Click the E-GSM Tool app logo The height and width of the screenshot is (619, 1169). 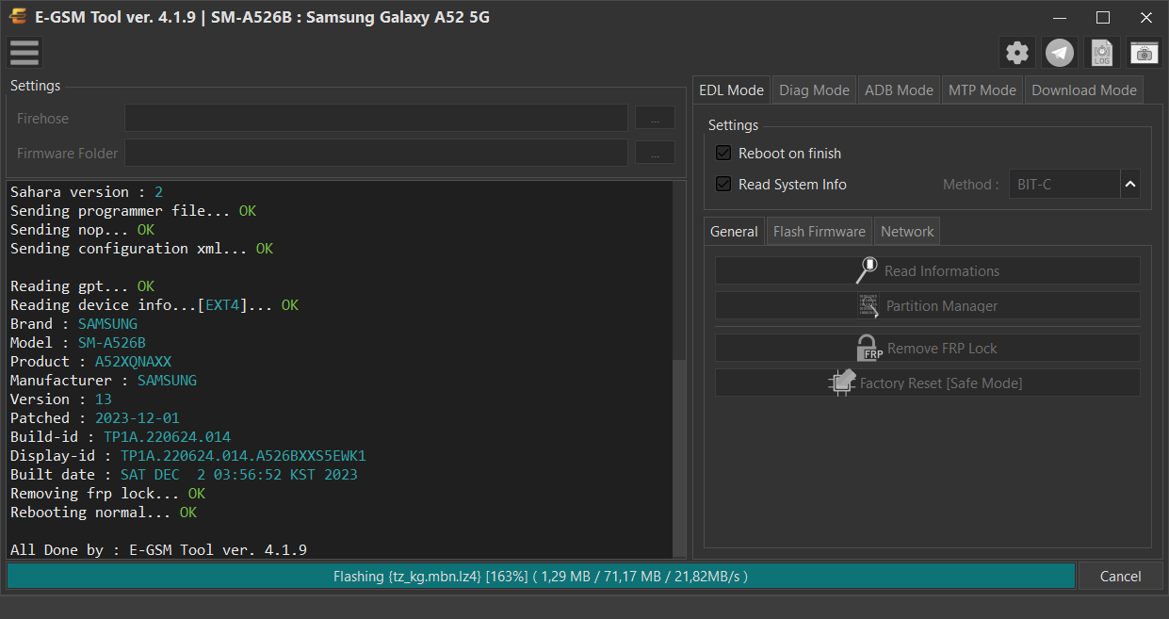point(17,17)
